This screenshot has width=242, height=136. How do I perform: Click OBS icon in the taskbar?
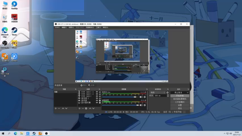(46, 133)
